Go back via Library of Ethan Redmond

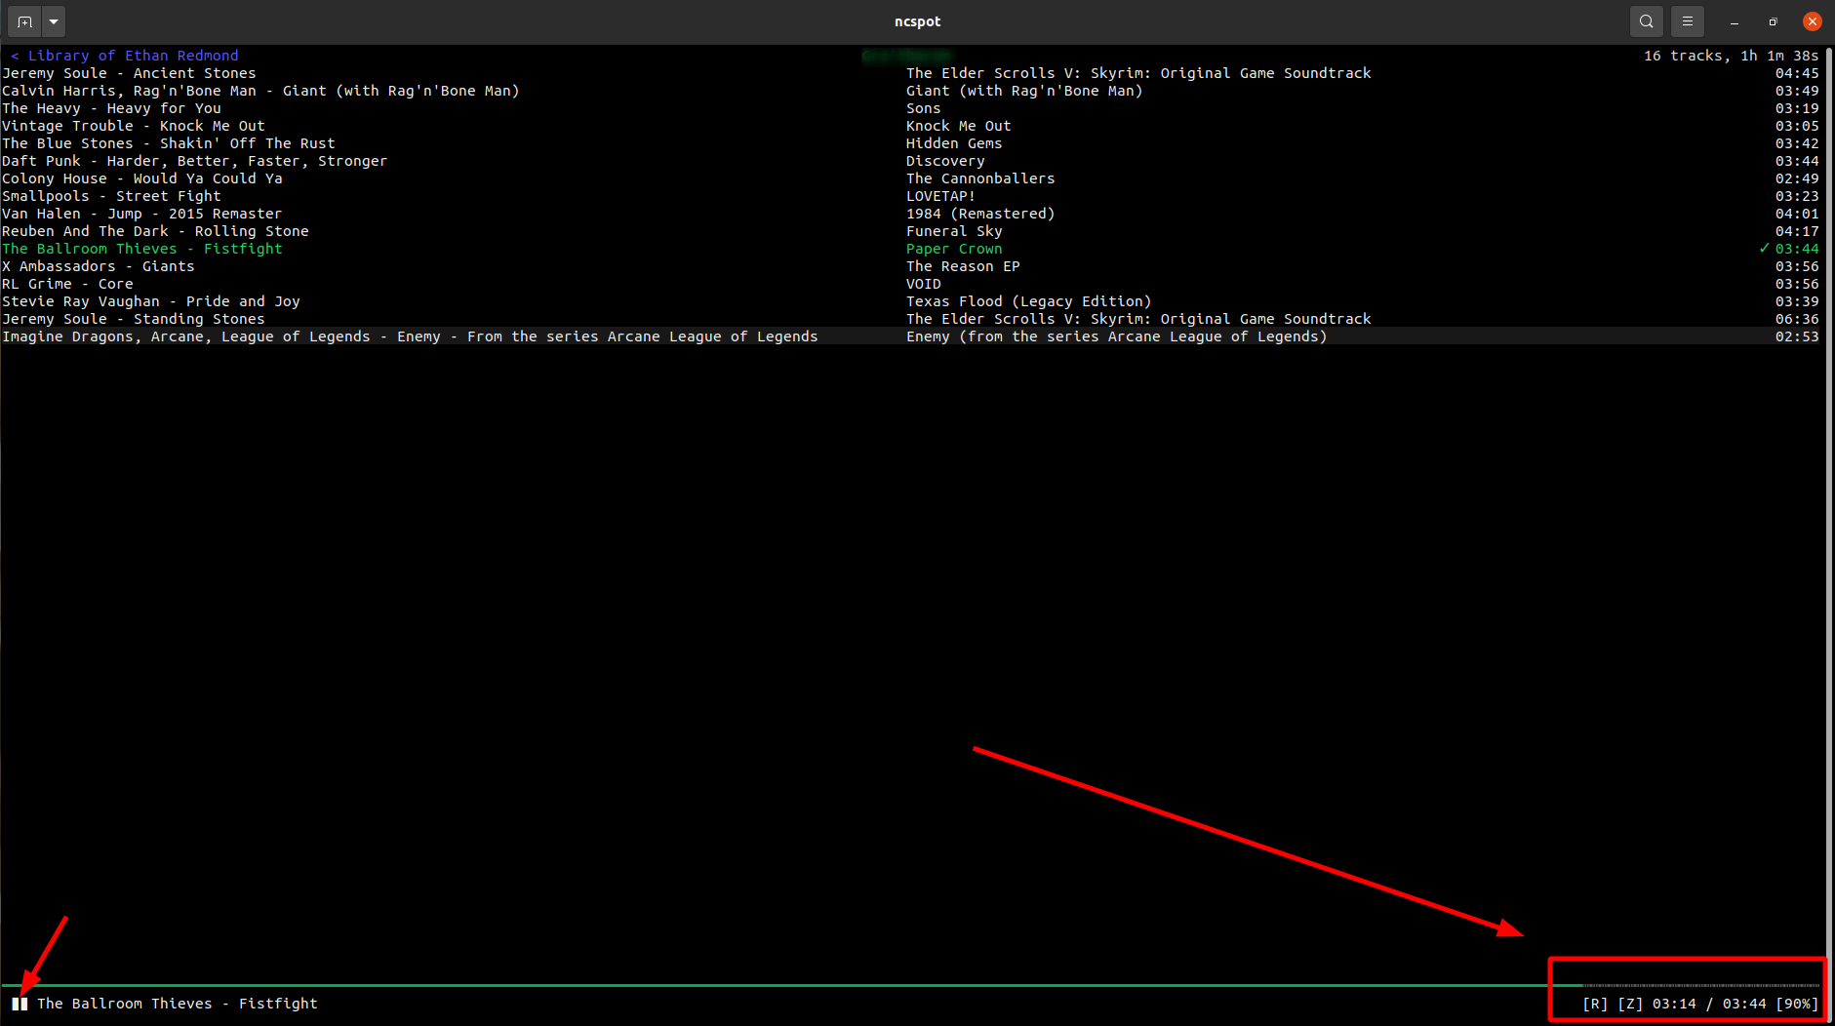click(125, 56)
